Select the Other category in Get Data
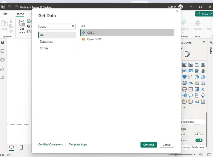Screen dimensions: 213x157 [57, 48]
